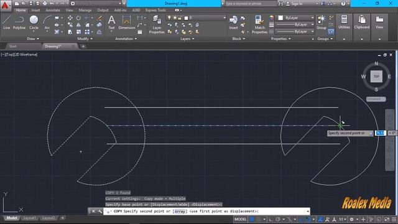Click the rectangular Array tool icon
The height and width of the screenshot is (224, 398).
(x=87, y=32)
